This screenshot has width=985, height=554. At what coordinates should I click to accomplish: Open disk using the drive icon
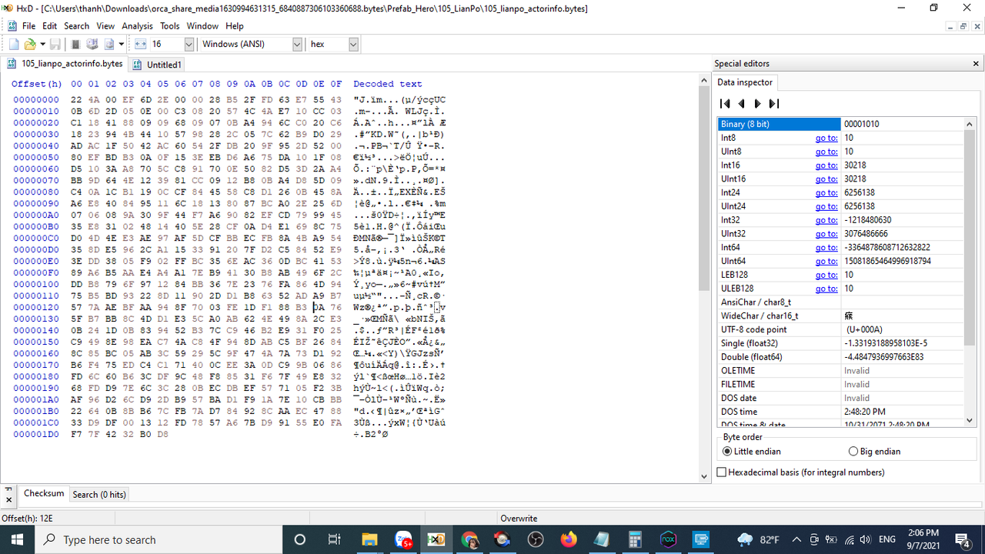click(x=92, y=45)
